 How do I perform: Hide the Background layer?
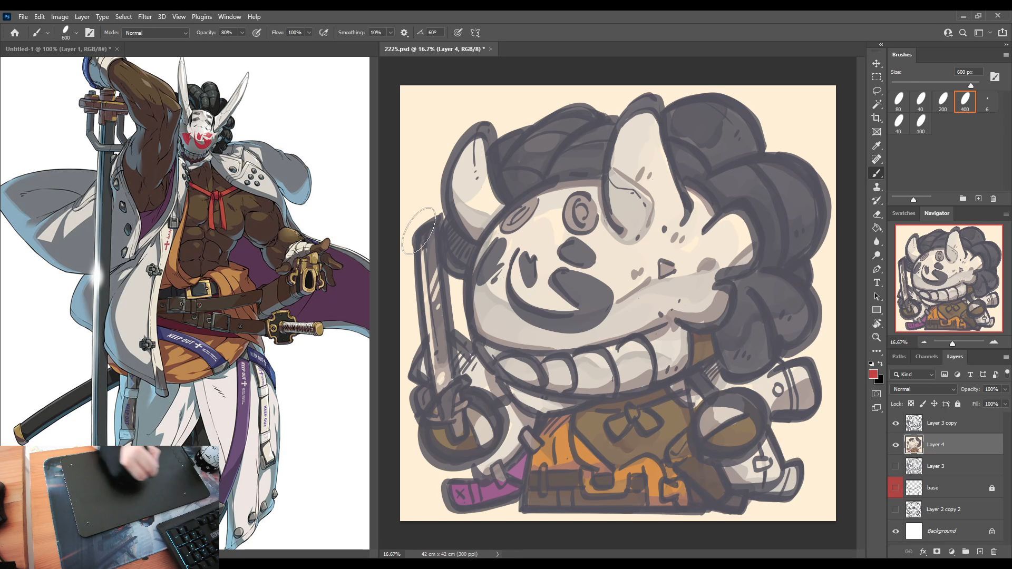[x=896, y=531]
